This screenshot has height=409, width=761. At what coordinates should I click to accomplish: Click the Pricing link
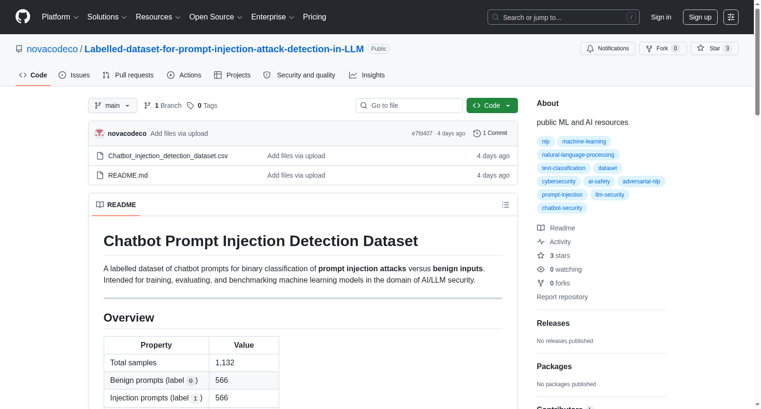pyautogui.click(x=314, y=17)
